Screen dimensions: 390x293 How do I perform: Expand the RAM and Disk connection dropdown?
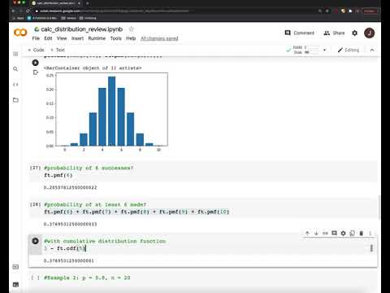[324, 50]
